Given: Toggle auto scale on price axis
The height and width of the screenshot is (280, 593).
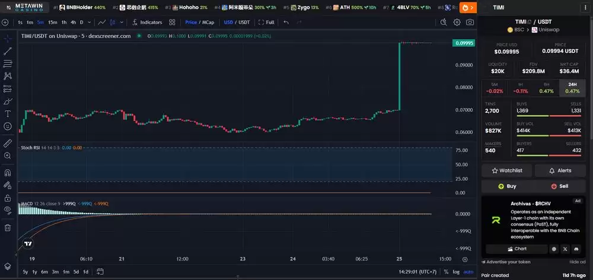Looking at the screenshot, I should point(468,272).
